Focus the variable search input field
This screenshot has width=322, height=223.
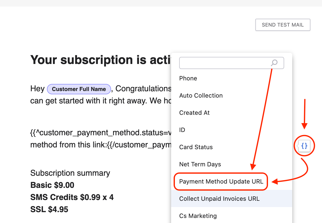[225, 63]
